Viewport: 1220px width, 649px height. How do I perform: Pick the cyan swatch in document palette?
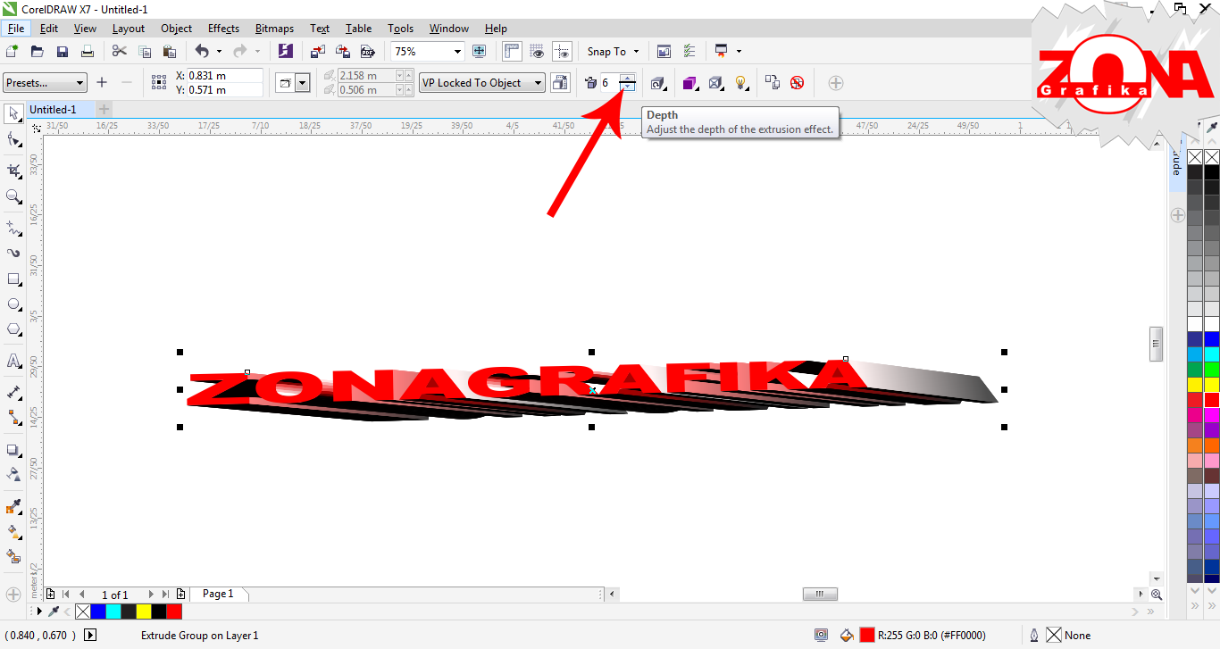[113, 612]
